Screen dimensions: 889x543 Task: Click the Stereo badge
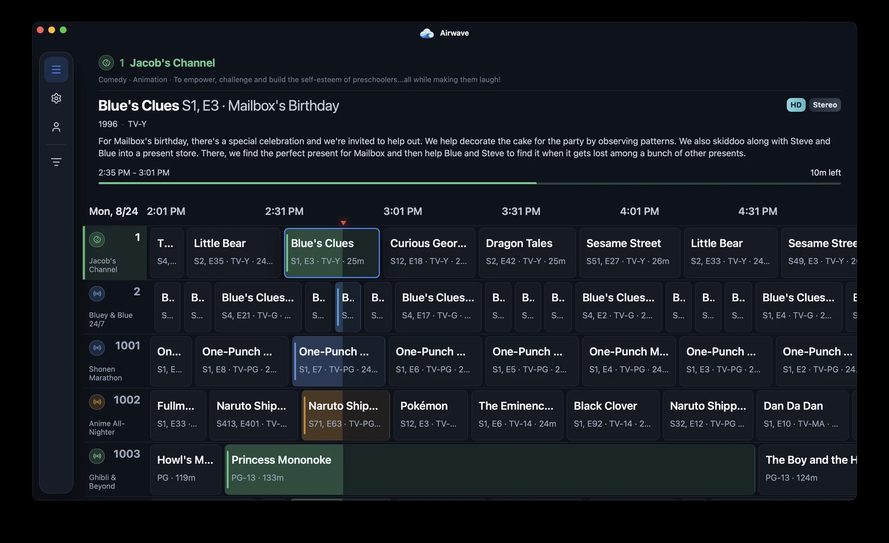click(x=825, y=105)
